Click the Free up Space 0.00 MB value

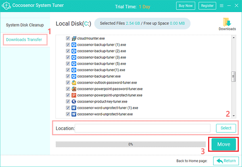coord(177,23)
